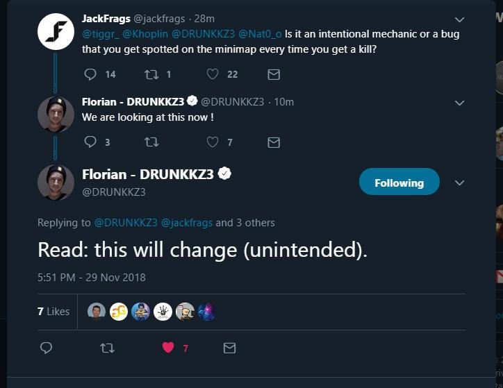This screenshot has width=503, height=388.
Task: Like the 'We are looking at this now' tweet
Action: tap(213, 142)
